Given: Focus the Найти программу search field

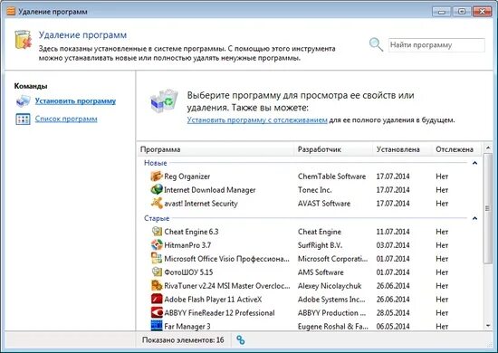Looking at the screenshot, I should point(436,45).
